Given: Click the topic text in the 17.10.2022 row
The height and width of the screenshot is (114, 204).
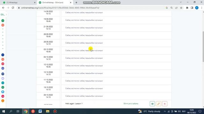Looking at the screenshot, I should (x=84, y=81).
